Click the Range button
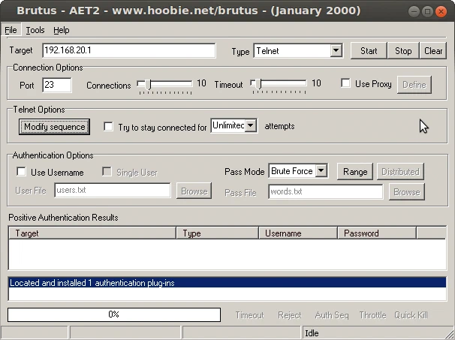 (x=355, y=172)
